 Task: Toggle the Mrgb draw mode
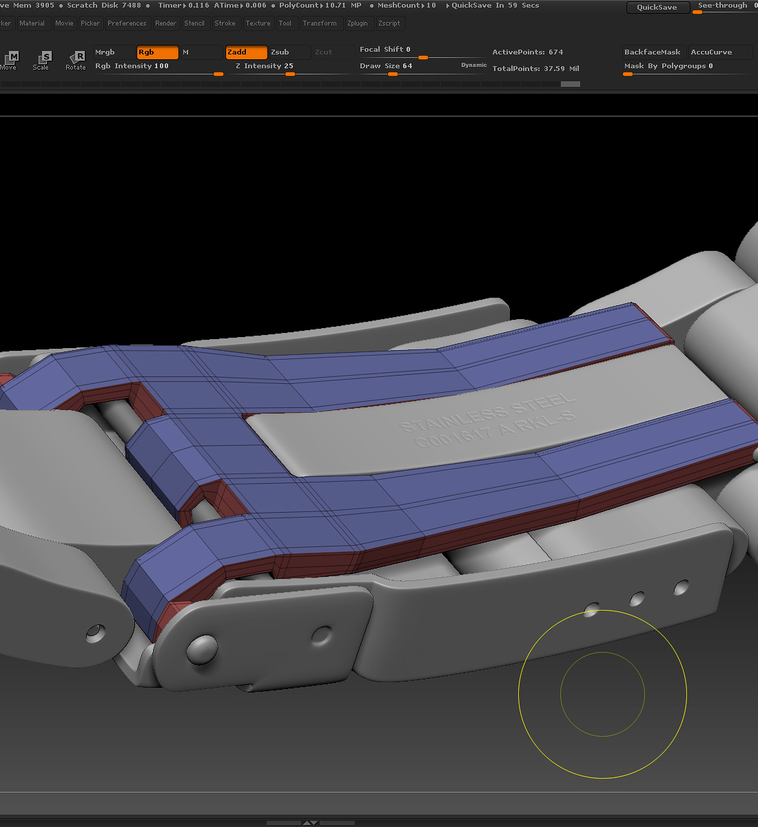114,52
